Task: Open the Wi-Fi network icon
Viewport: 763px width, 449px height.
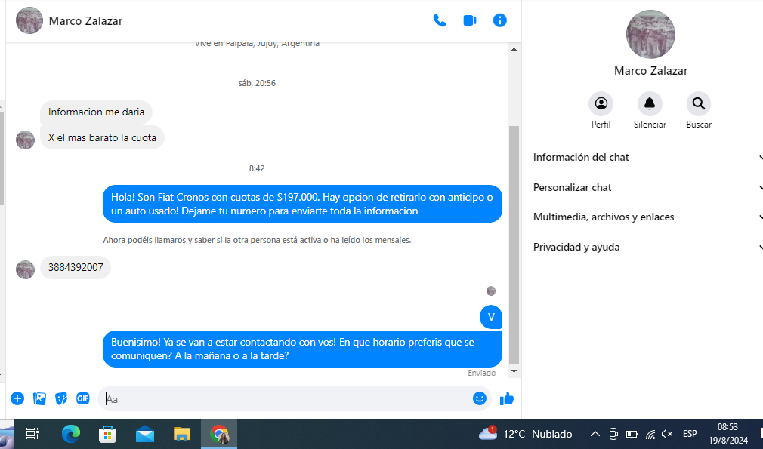Action: click(650, 434)
